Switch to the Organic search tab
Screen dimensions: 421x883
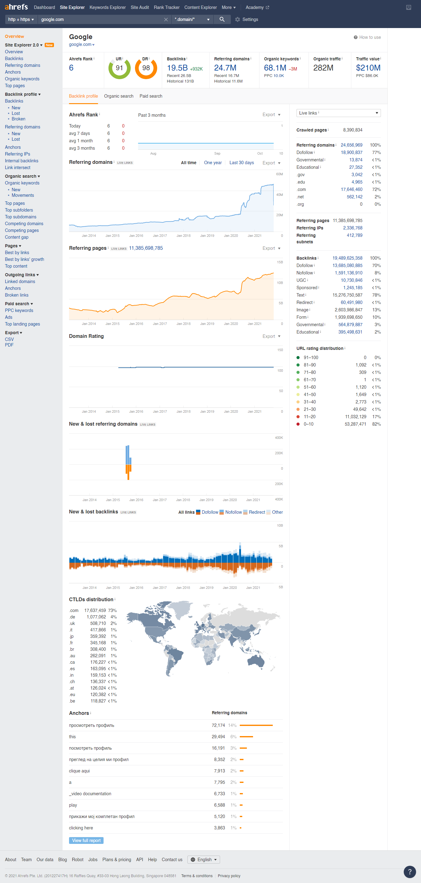(x=118, y=96)
